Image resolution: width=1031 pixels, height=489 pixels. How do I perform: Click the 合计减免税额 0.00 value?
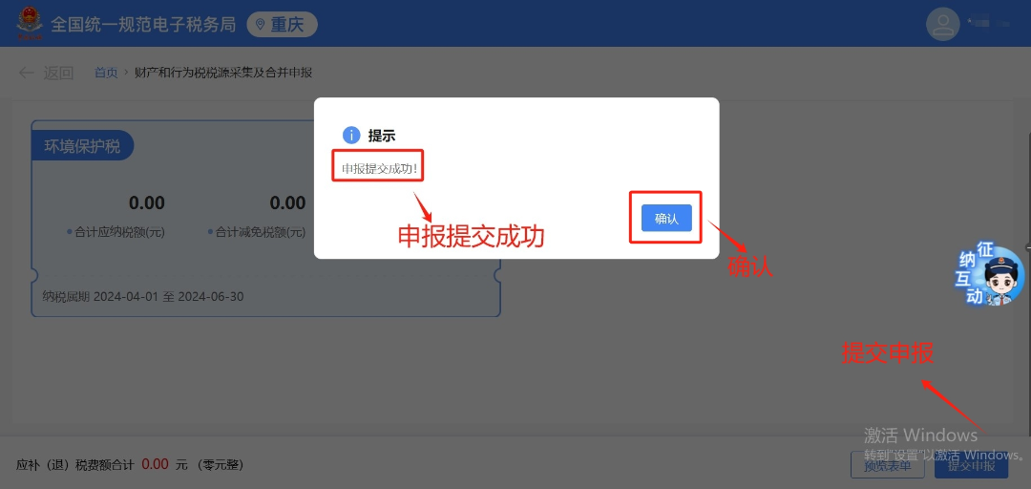coord(288,202)
